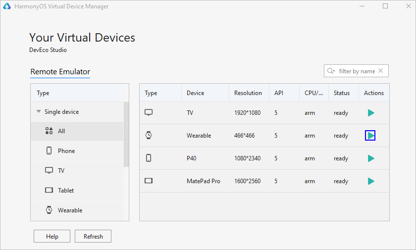This screenshot has height=250, width=416.
Task: Focus the filter by name field
Action: point(357,71)
